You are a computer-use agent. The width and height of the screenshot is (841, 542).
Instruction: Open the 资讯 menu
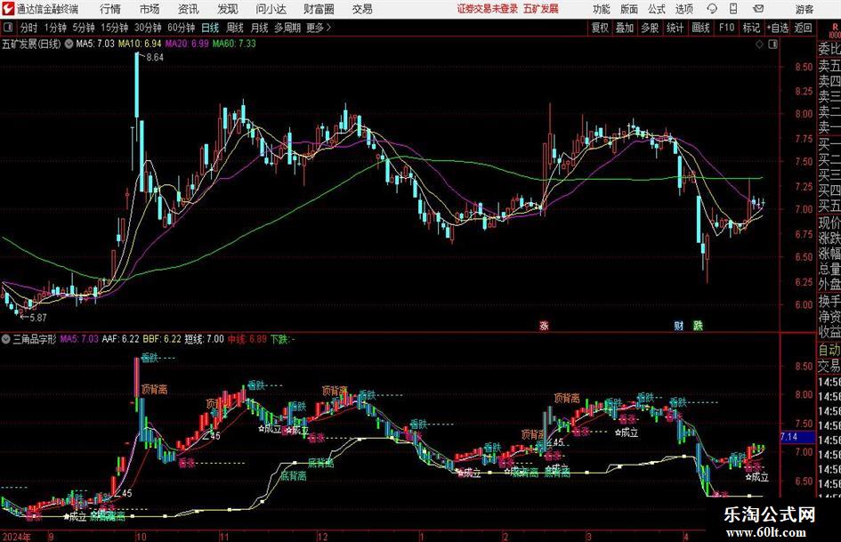point(189,9)
